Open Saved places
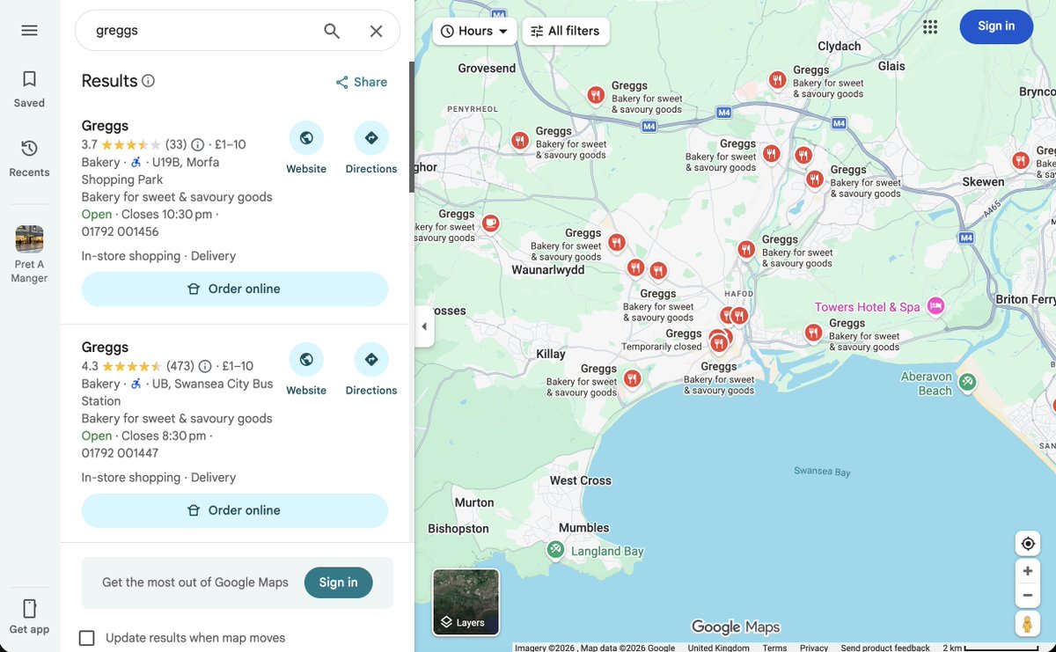Viewport: 1056px width, 652px height. tap(29, 90)
